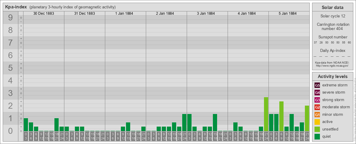
Task: Click sunspot value 28
Action: [x=321, y=43]
